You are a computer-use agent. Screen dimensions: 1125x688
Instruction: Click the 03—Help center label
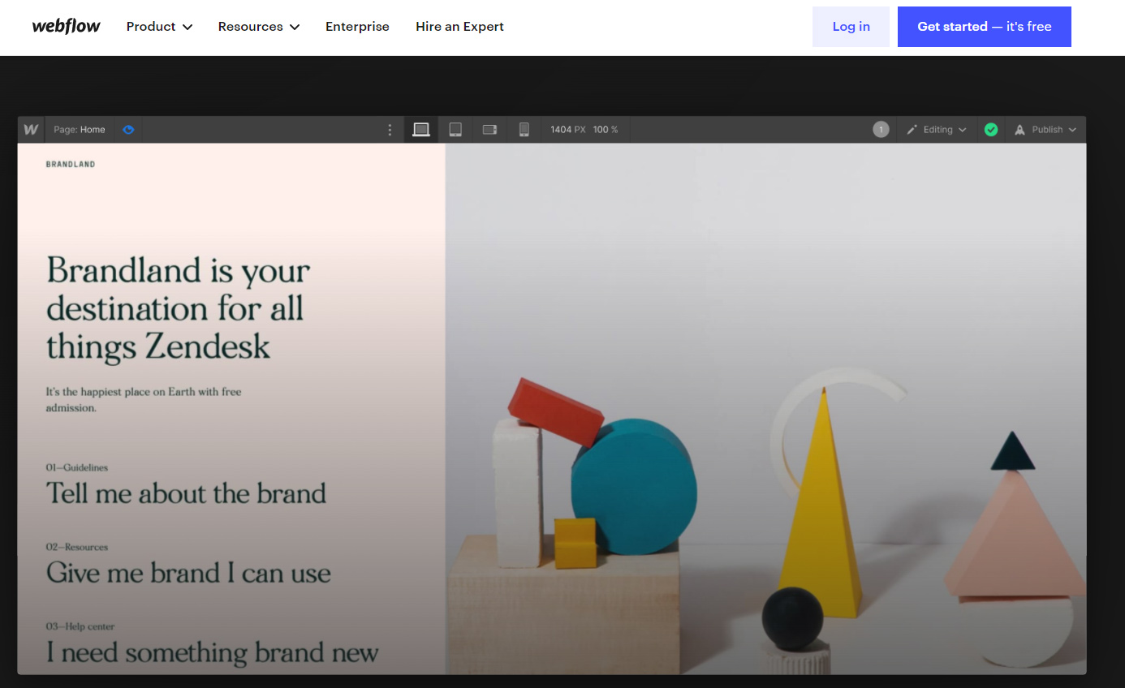(x=80, y=626)
